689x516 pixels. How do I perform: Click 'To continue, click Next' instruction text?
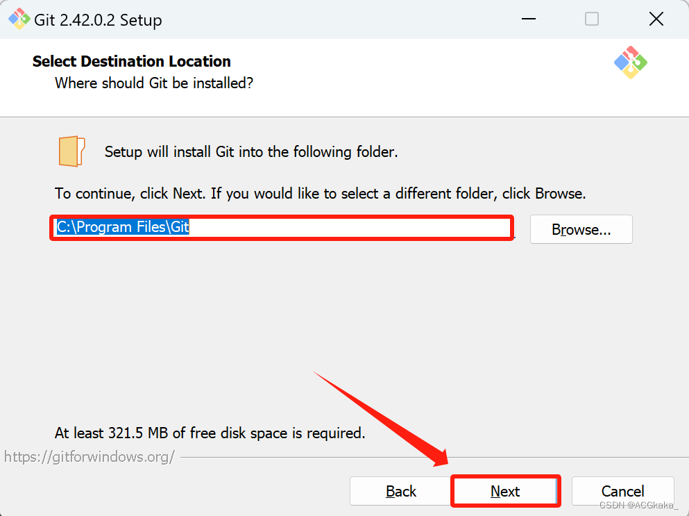(320, 194)
